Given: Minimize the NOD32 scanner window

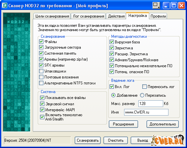Looking at the screenshot, I should (166, 6).
